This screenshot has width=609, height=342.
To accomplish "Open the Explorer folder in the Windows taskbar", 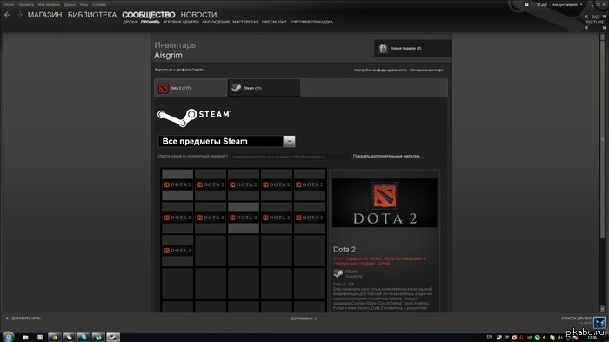I will (25, 338).
